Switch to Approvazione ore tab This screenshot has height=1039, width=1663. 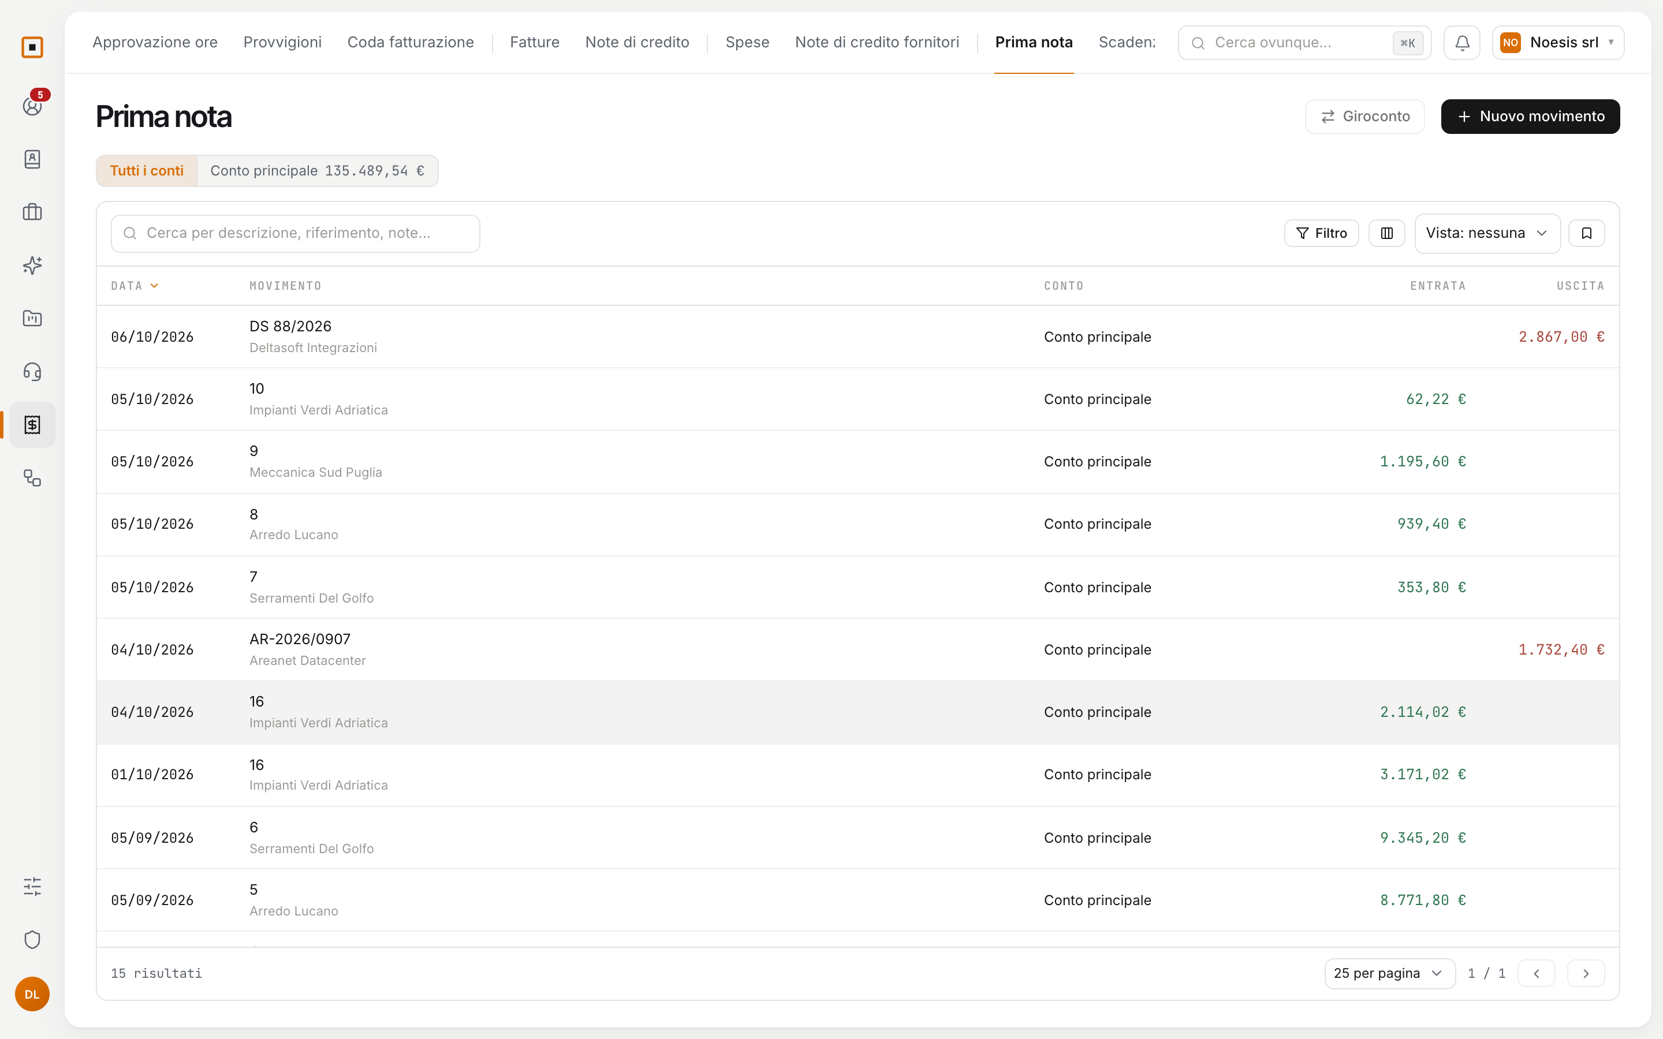click(155, 43)
